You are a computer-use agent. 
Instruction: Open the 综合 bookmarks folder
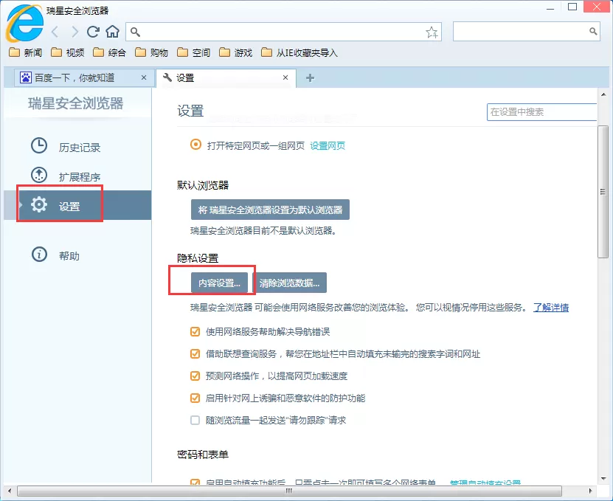coord(110,52)
